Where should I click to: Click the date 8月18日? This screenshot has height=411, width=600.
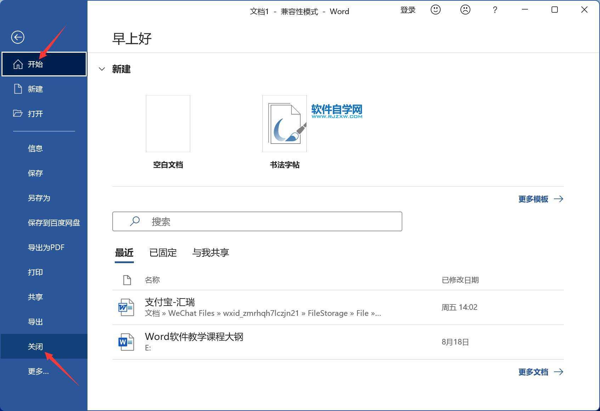[x=455, y=342]
